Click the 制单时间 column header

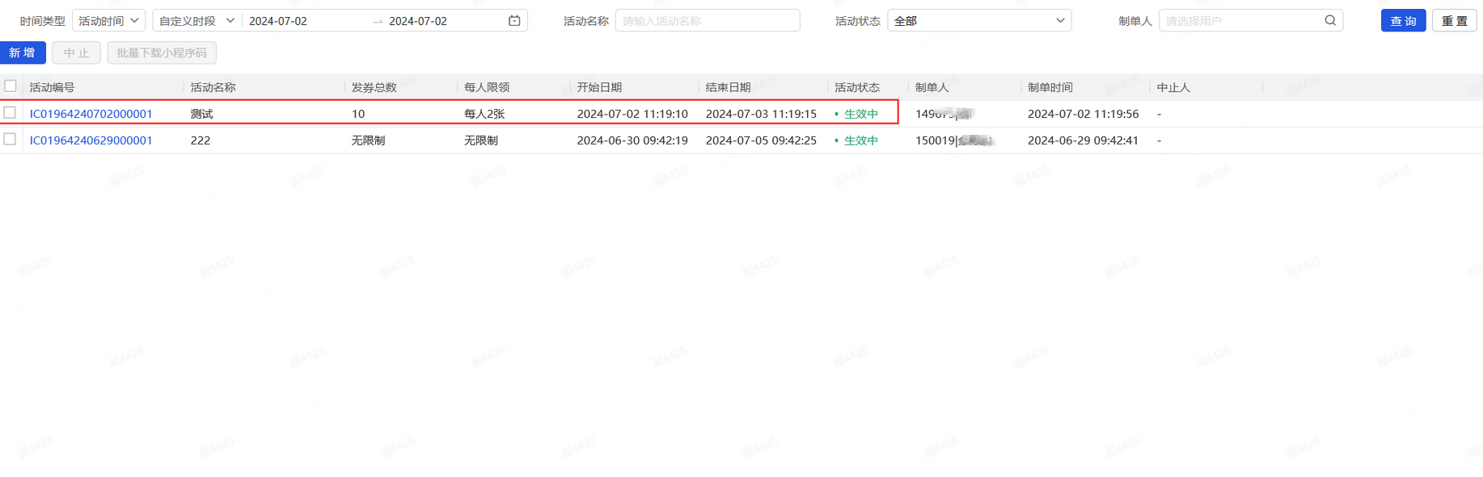coord(1050,87)
